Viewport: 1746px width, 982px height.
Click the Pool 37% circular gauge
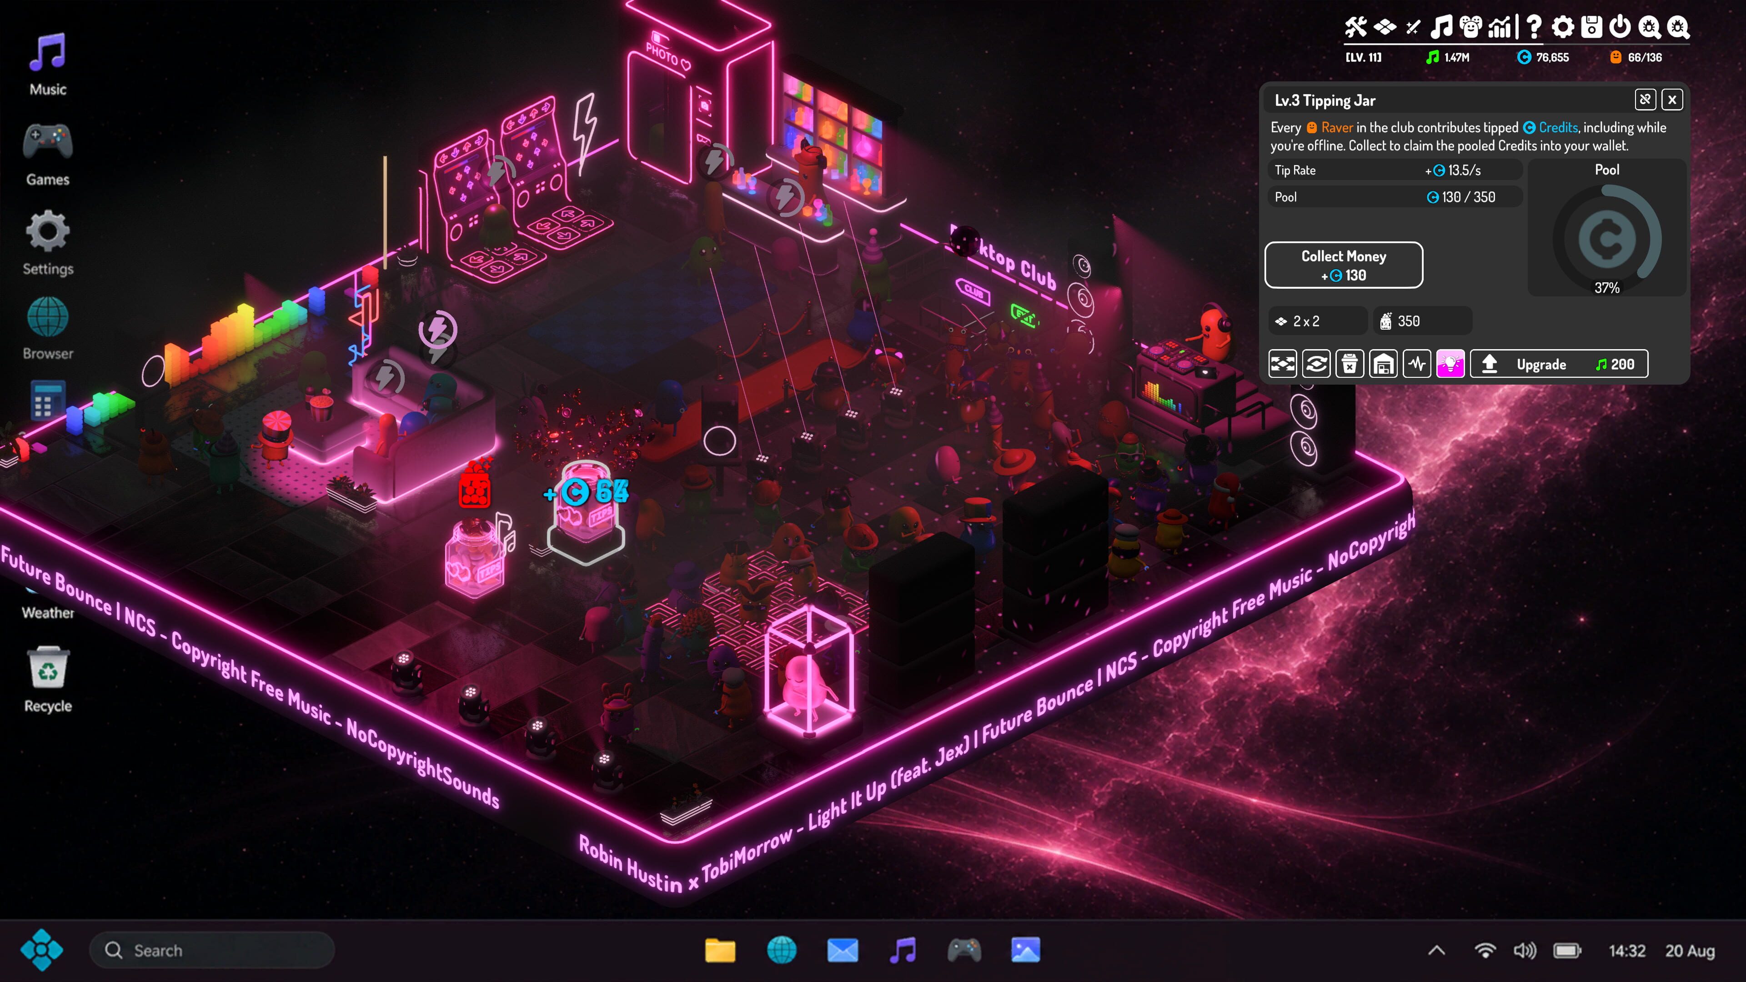[1606, 239]
